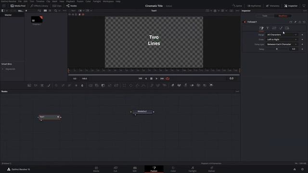
Task: Toggle the Keyframes panel
Action: click(254, 6)
